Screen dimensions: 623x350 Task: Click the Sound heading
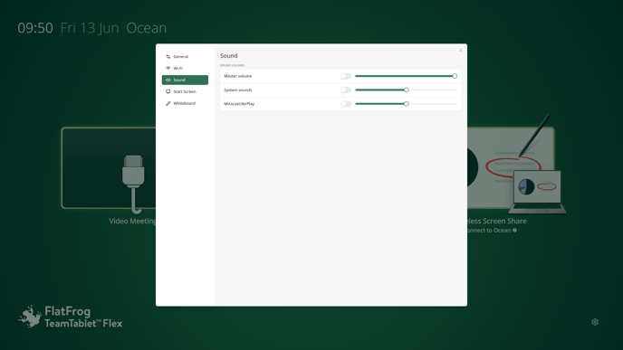click(x=229, y=56)
